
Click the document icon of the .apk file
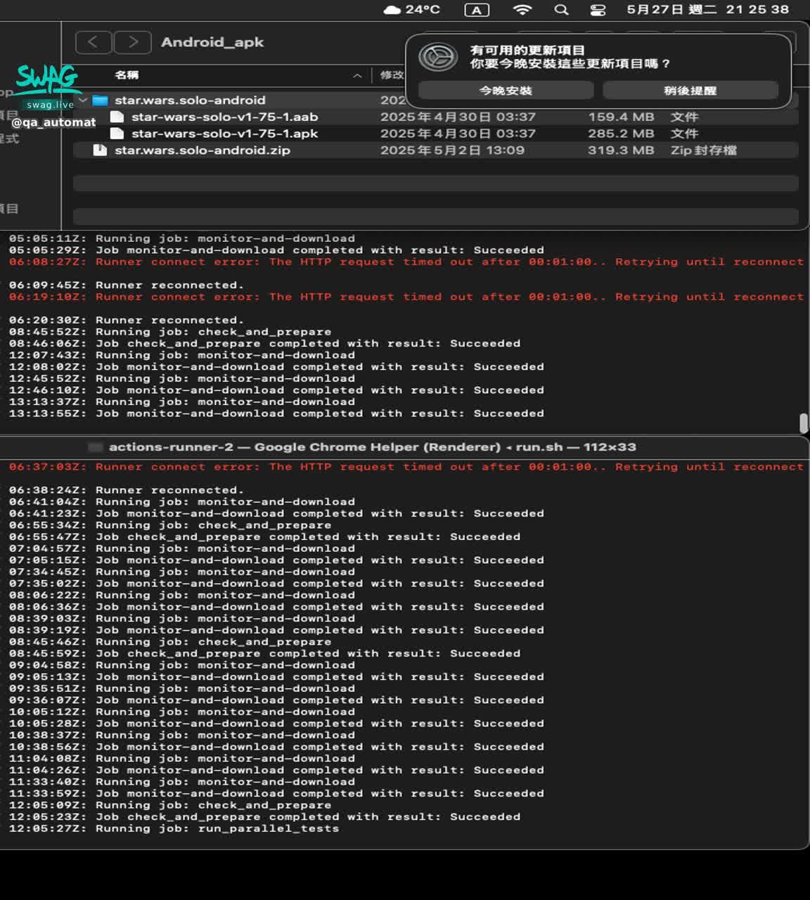[117, 134]
